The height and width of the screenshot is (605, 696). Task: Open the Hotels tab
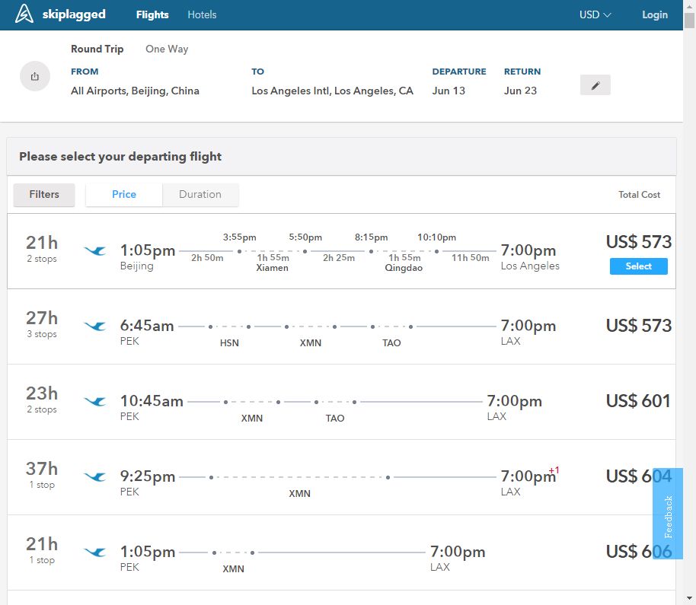(x=202, y=14)
